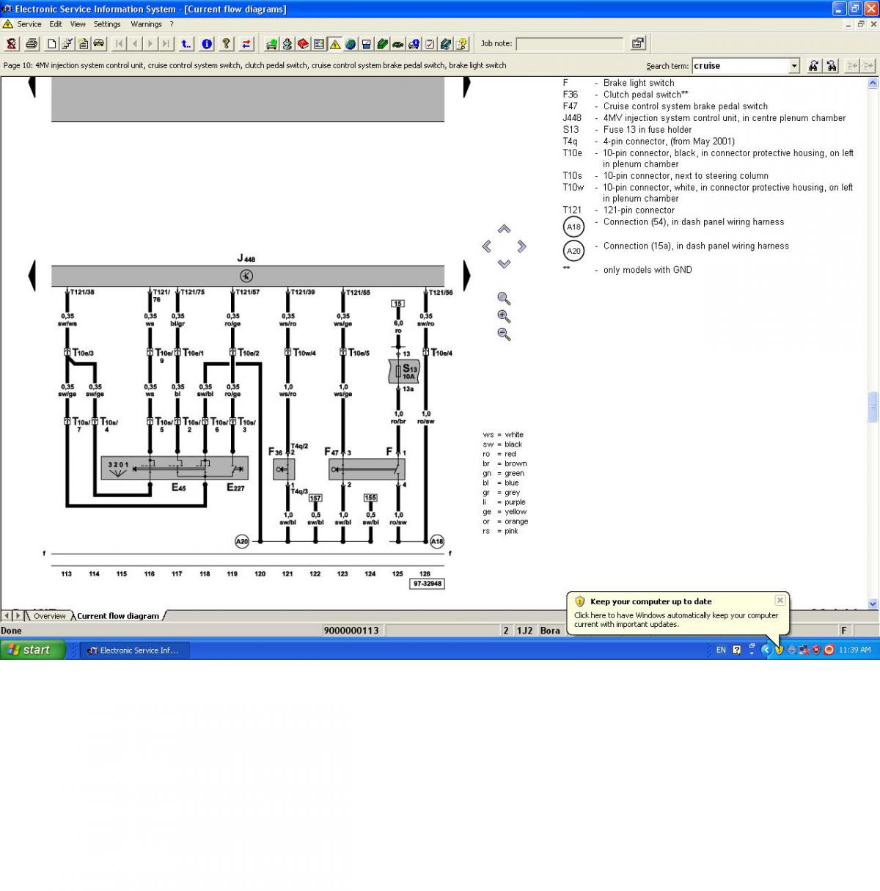
Task: Pan diagram up with the arrow
Action: [504, 230]
